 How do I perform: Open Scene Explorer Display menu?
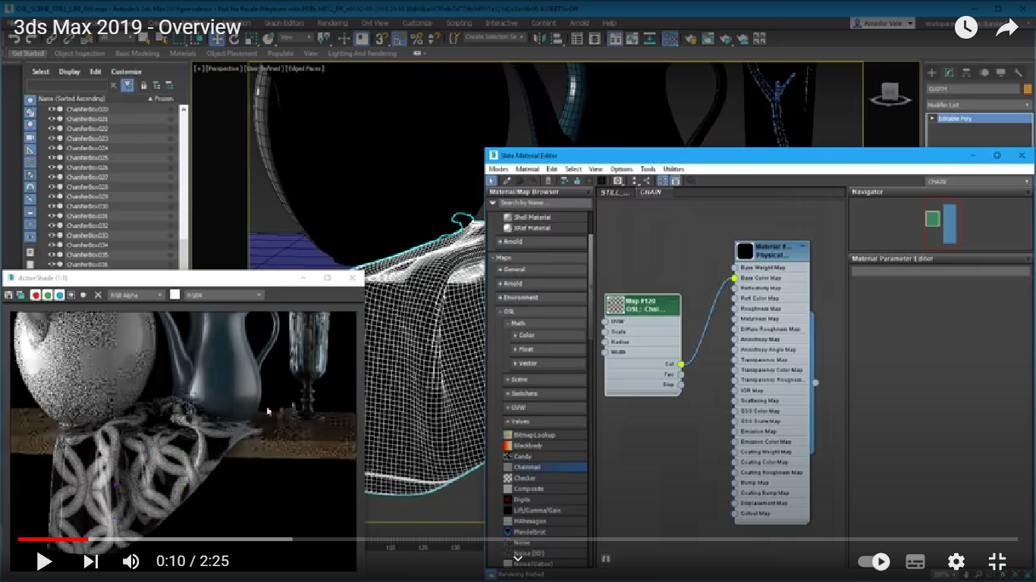click(x=69, y=72)
